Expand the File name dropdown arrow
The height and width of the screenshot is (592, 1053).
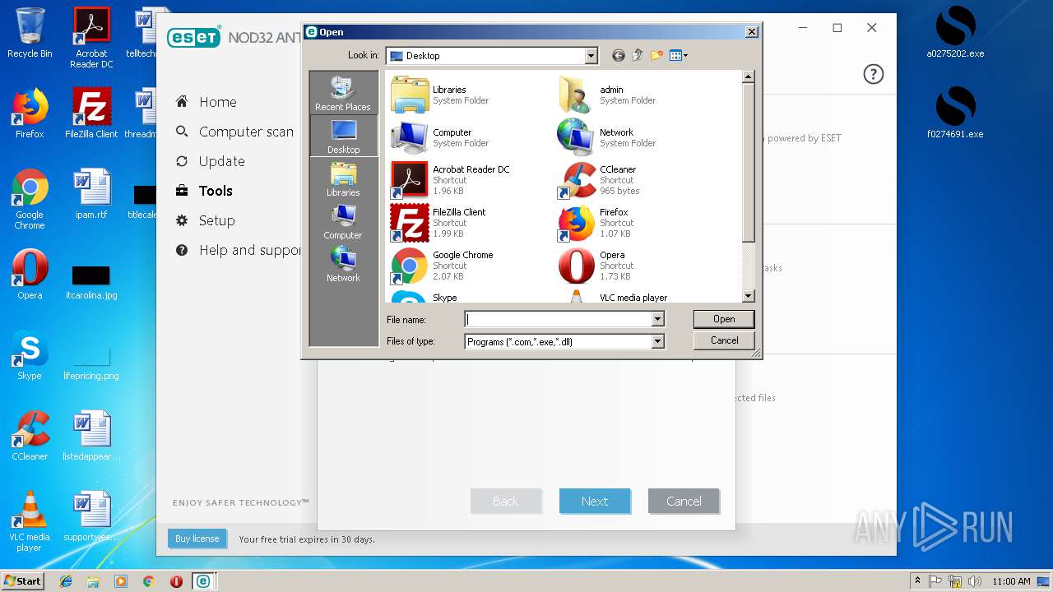coord(657,319)
